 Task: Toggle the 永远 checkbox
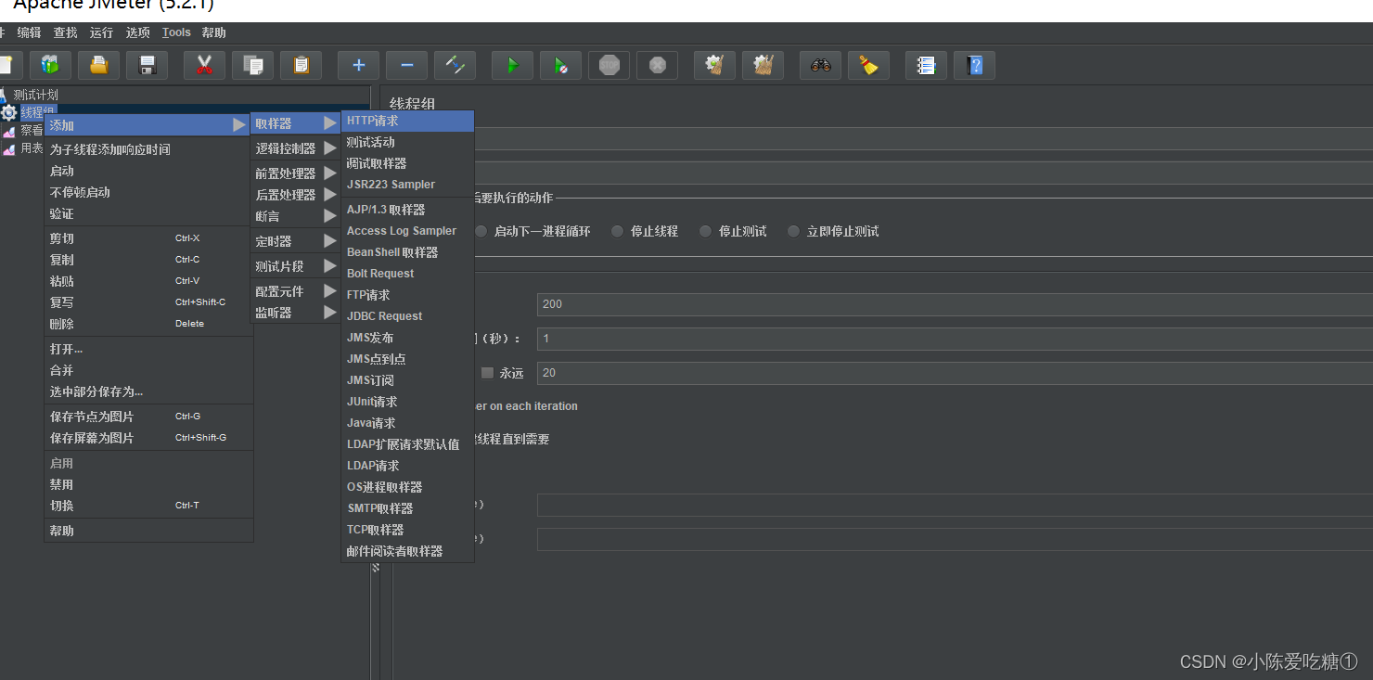(x=487, y=373)
